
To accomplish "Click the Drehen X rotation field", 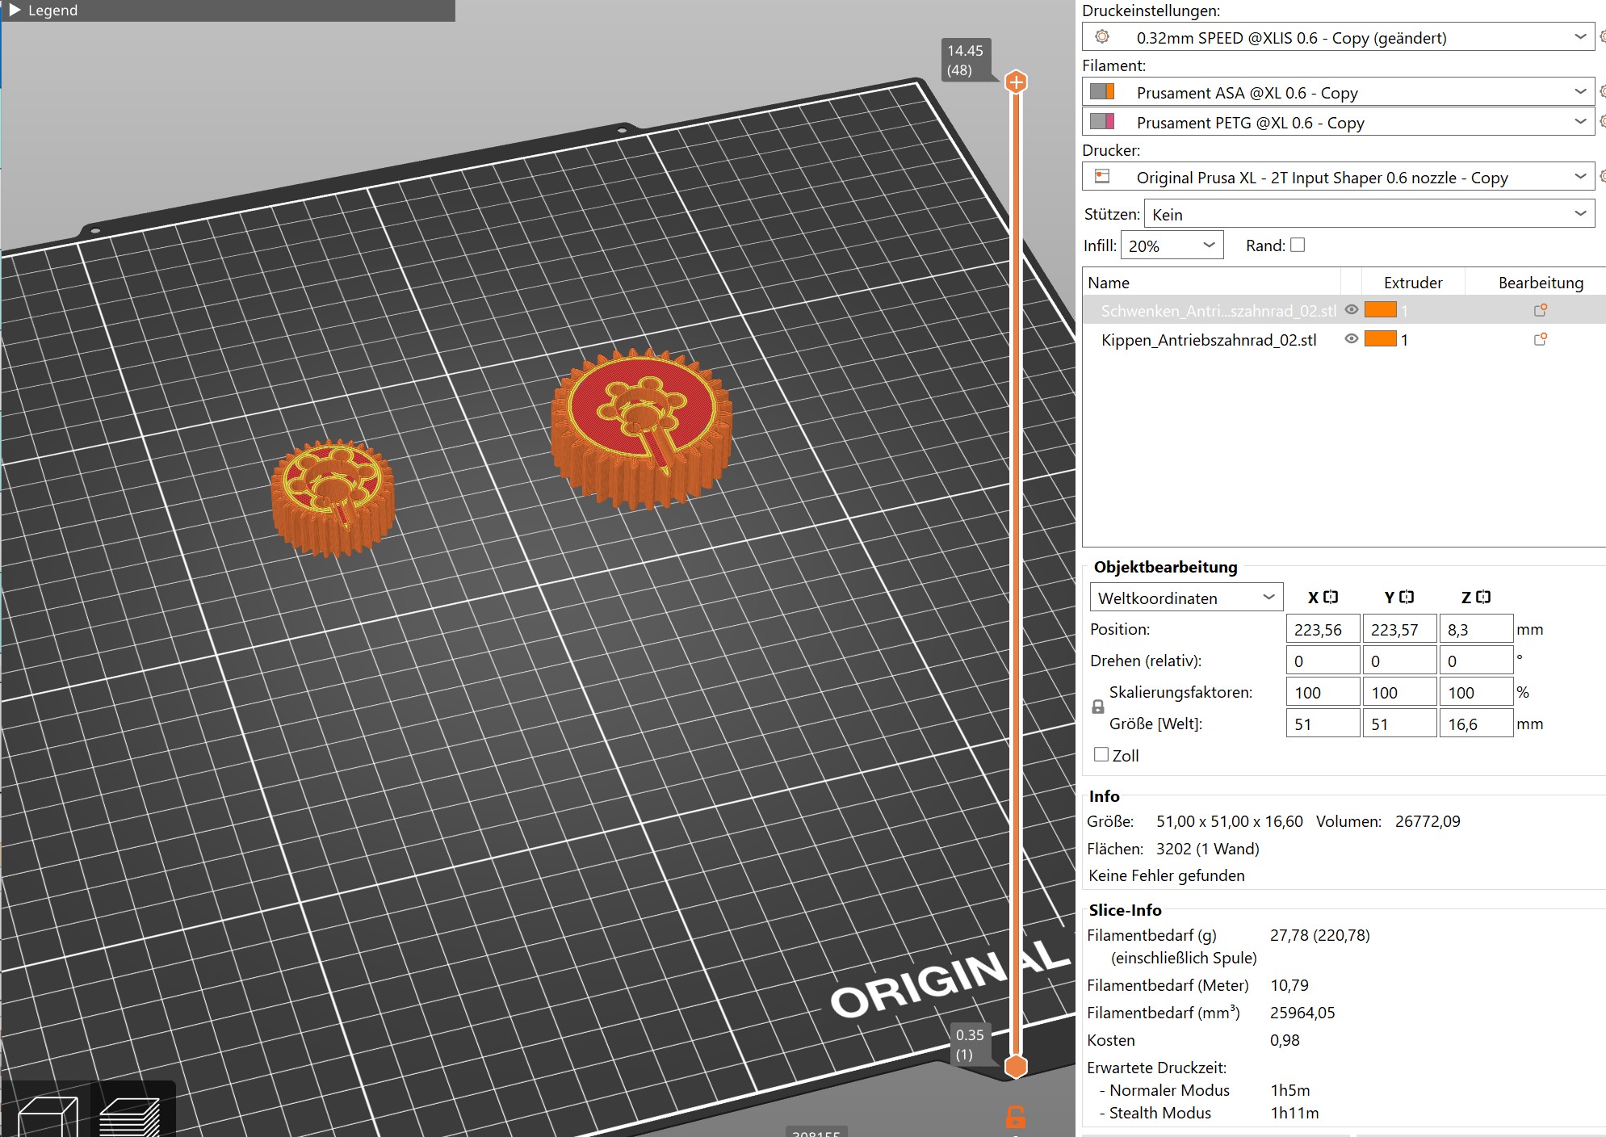I will (1323, 661).
